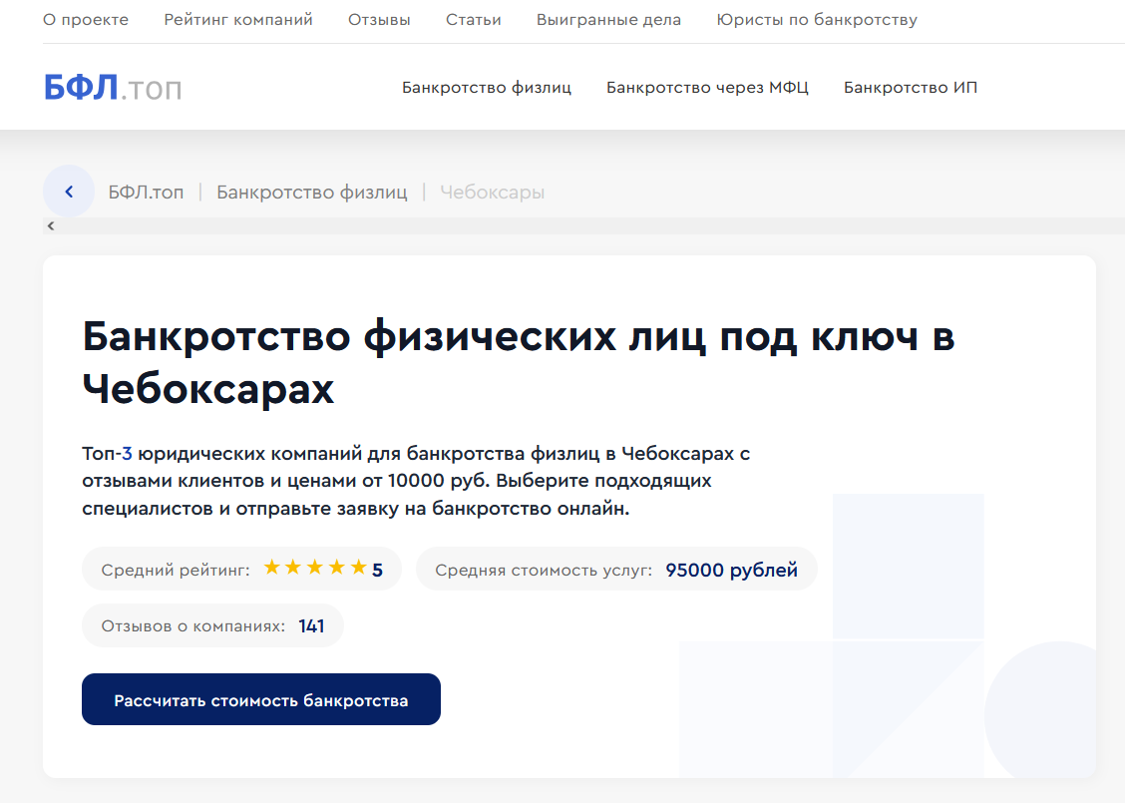Select Банкротство ИП
This screenshot has height=803, width=1125.
point(911,88)
